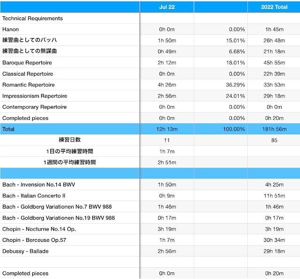Select 'Chopin - Nocturne No.14 Op.' row
This screenshot has width=300, height=279.
39,229
